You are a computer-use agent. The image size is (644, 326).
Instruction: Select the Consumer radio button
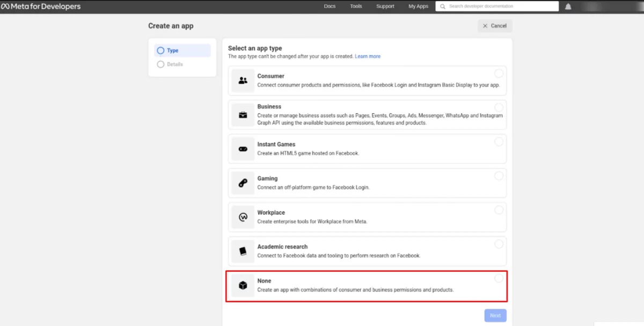click(499, 74)
